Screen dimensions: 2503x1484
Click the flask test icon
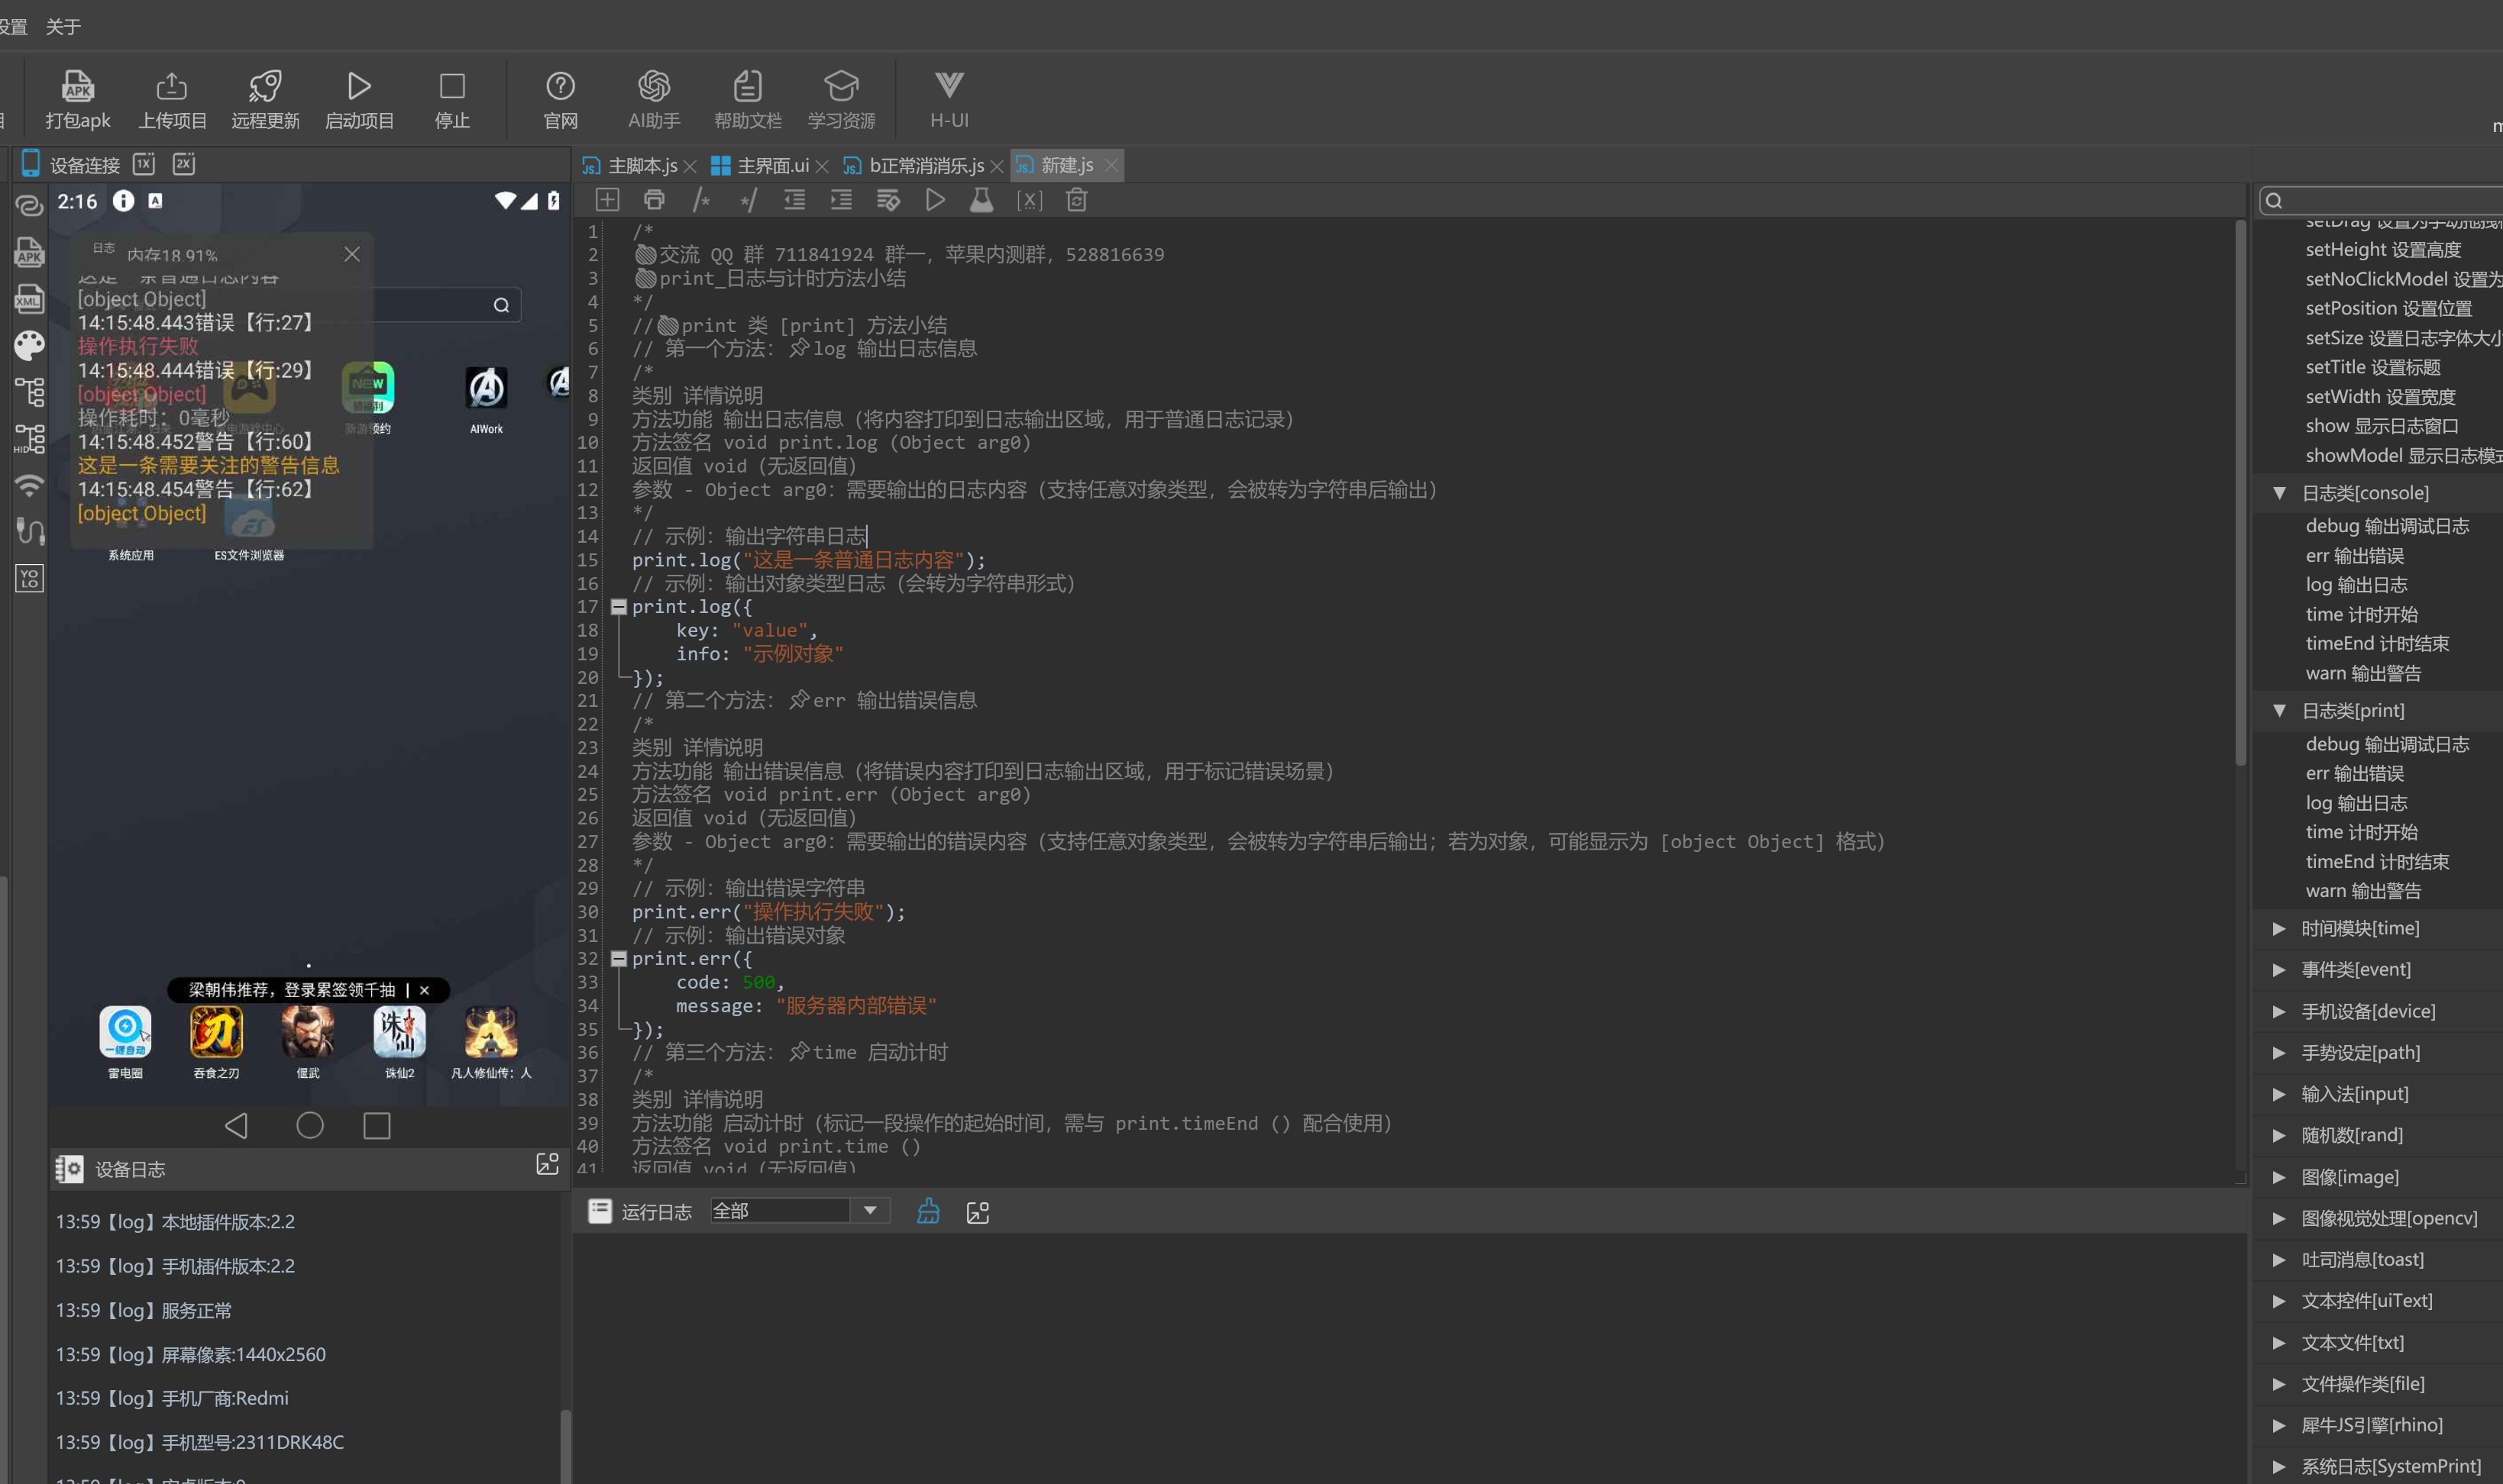(x=981, y=200)
